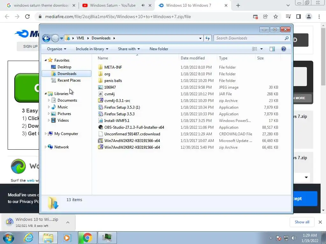Image resolution: width=326 pixels, height=244 pixels.
Task: Select the 106947 JPEG image icon
Action: 100,87
